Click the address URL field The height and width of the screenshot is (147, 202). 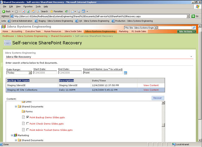click(99, 16)
